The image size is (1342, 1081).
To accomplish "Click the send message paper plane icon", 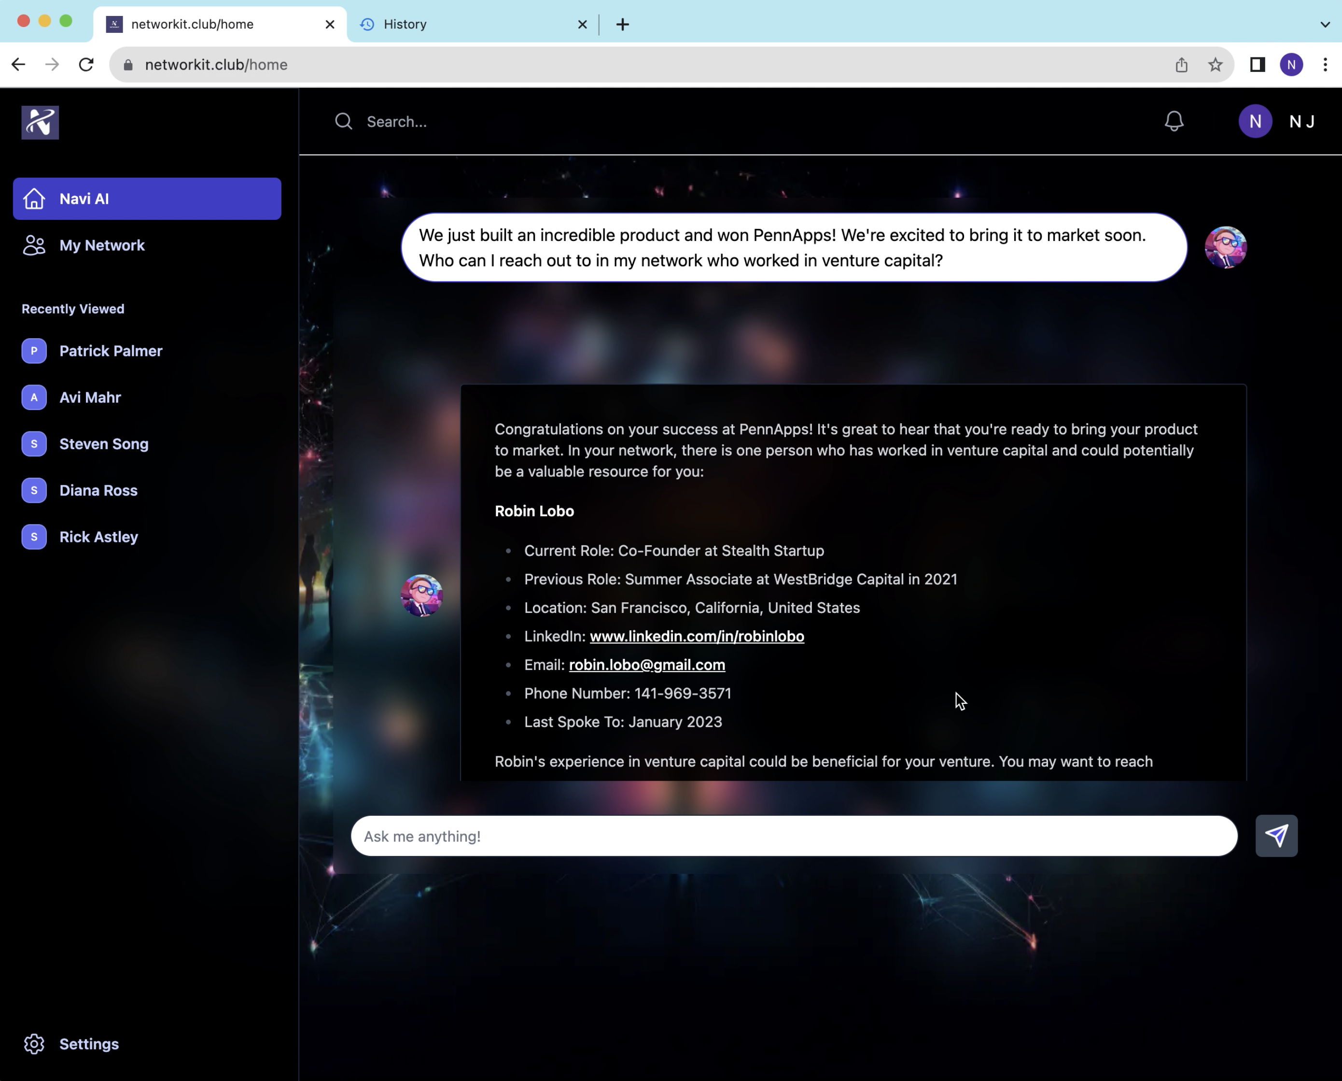I will pyautogui.click(x=1276, y=836).
